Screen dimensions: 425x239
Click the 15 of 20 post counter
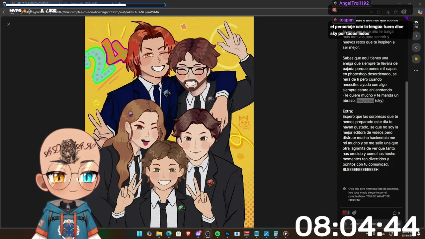coord(416,25)
